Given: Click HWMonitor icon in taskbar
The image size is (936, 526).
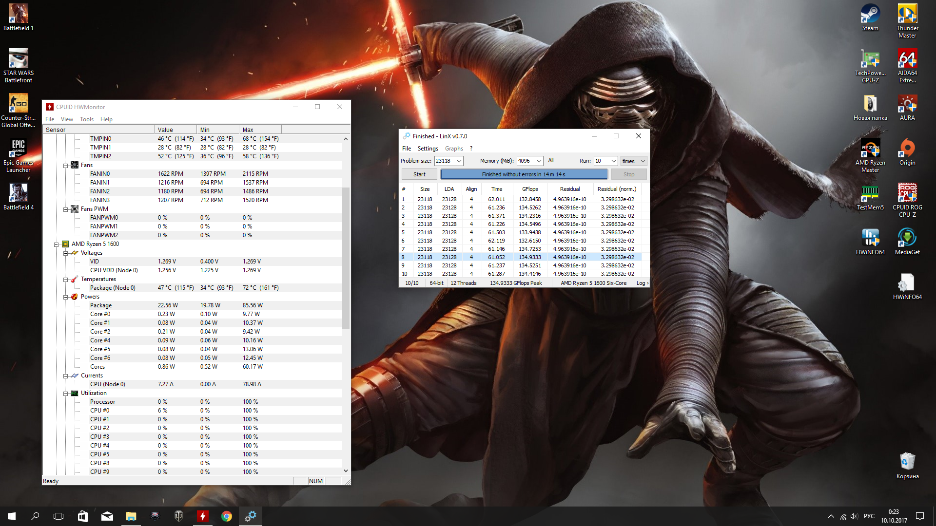Looking at the screenshot, I should click(x=202, y=516).
